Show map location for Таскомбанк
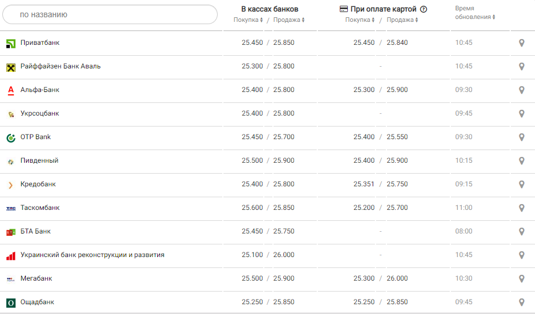 (x=521, y=208)
